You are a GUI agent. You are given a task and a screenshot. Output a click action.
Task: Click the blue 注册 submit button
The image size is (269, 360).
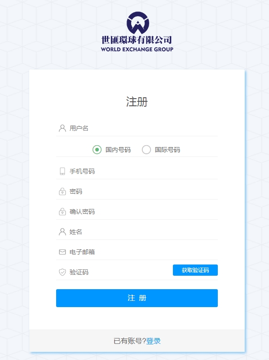pyautogui.click(x=137, y=298)
